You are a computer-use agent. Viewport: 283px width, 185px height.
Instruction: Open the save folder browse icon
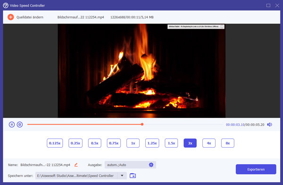(x=133, y=176)
